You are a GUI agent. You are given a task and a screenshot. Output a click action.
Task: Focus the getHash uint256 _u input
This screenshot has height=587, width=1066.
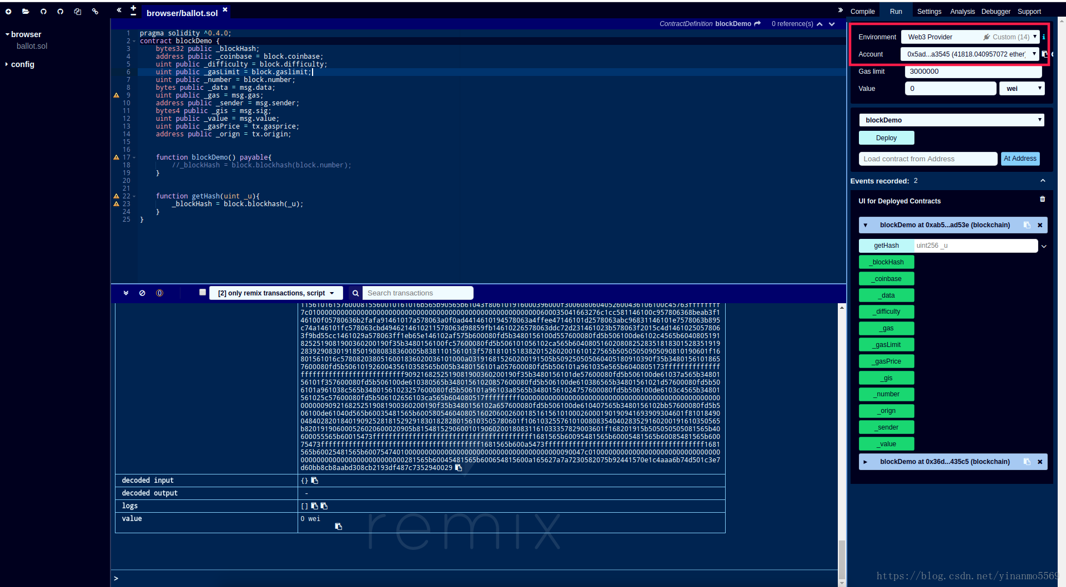tap(976, 246)
